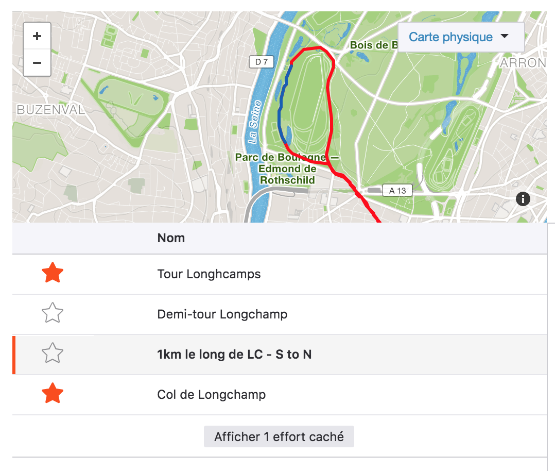Image resolution: width=555 pixels, height=471 pixels.
Task: Zoom out of the map
Action: tap(37, 63)
